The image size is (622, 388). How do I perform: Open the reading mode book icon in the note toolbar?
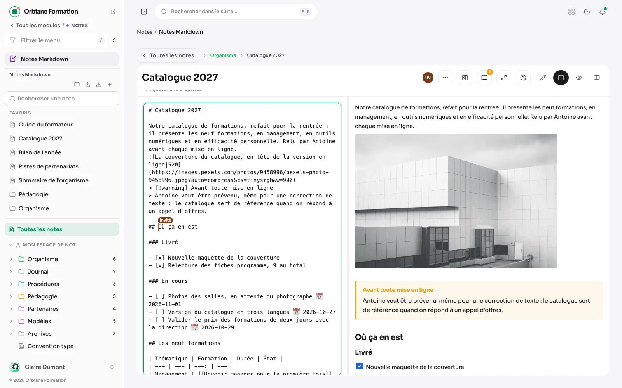click(597, 78)
